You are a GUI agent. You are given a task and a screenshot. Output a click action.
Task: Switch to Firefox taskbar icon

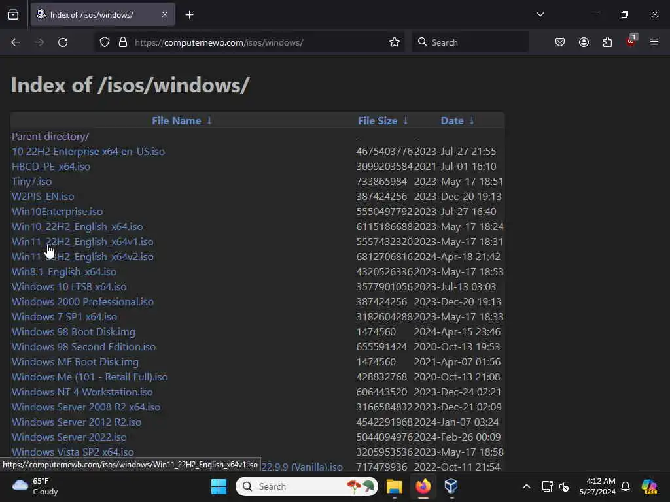coord(423,486)
